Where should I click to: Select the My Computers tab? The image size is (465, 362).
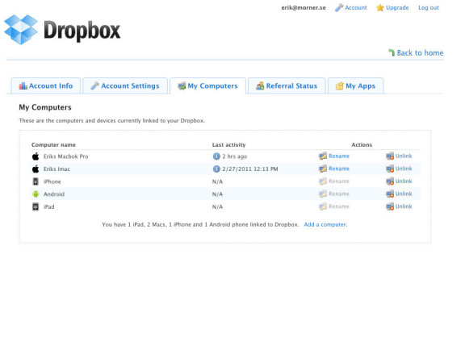(x=208, y=86)
